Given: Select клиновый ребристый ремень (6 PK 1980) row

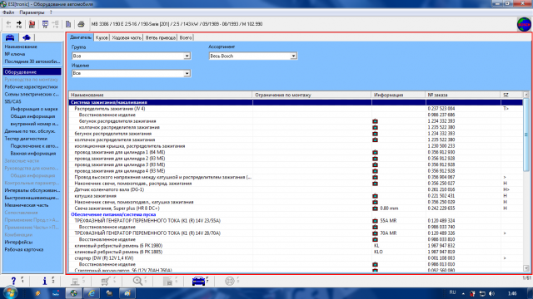Looking at the screenshot, I should [x=296, y=246].
